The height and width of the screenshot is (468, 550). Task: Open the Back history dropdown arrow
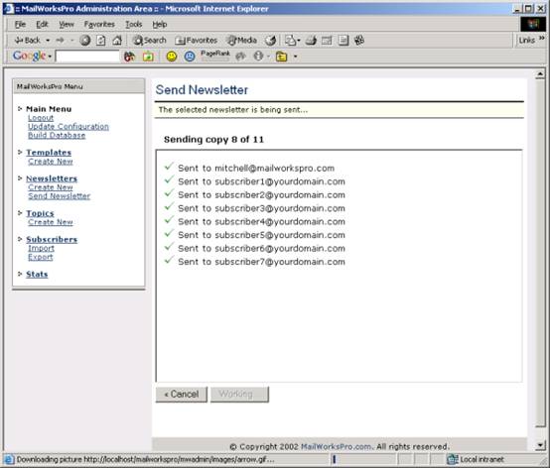48,41
